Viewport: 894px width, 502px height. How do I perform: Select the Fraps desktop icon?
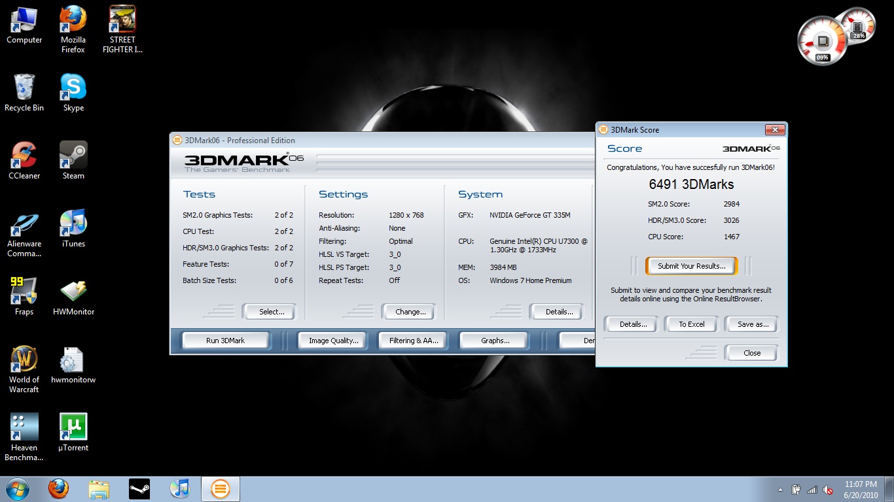click(24, 297)
